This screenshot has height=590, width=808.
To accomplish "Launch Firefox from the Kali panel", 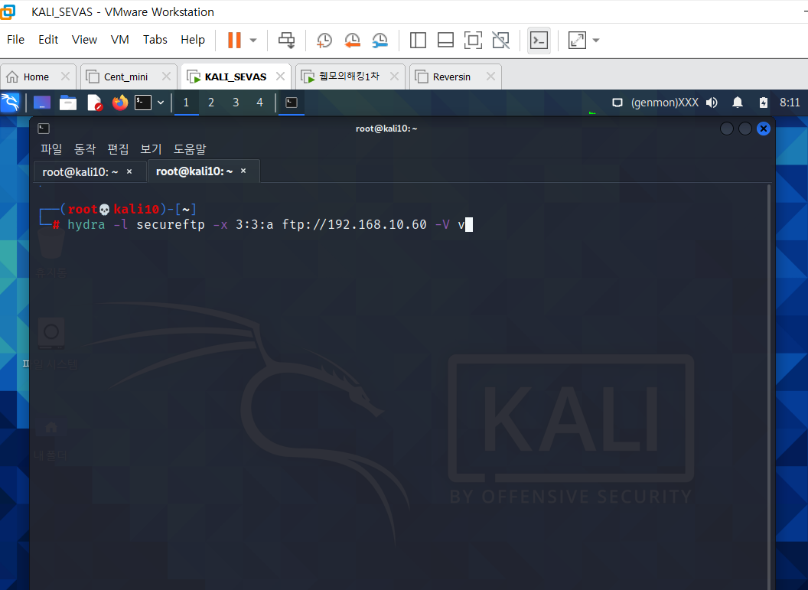I will pyautogui.click(x=120, y=103).
